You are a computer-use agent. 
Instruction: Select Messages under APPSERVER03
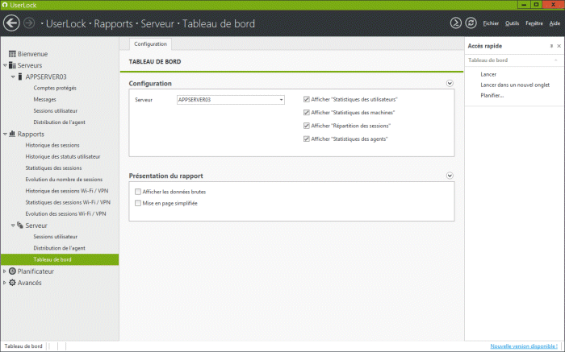coord(44,100)
